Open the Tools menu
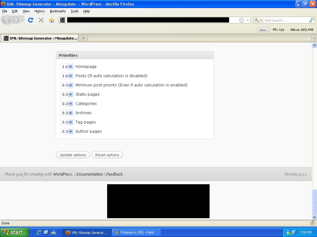Screen dimensions: 317x237 [75, 11]
